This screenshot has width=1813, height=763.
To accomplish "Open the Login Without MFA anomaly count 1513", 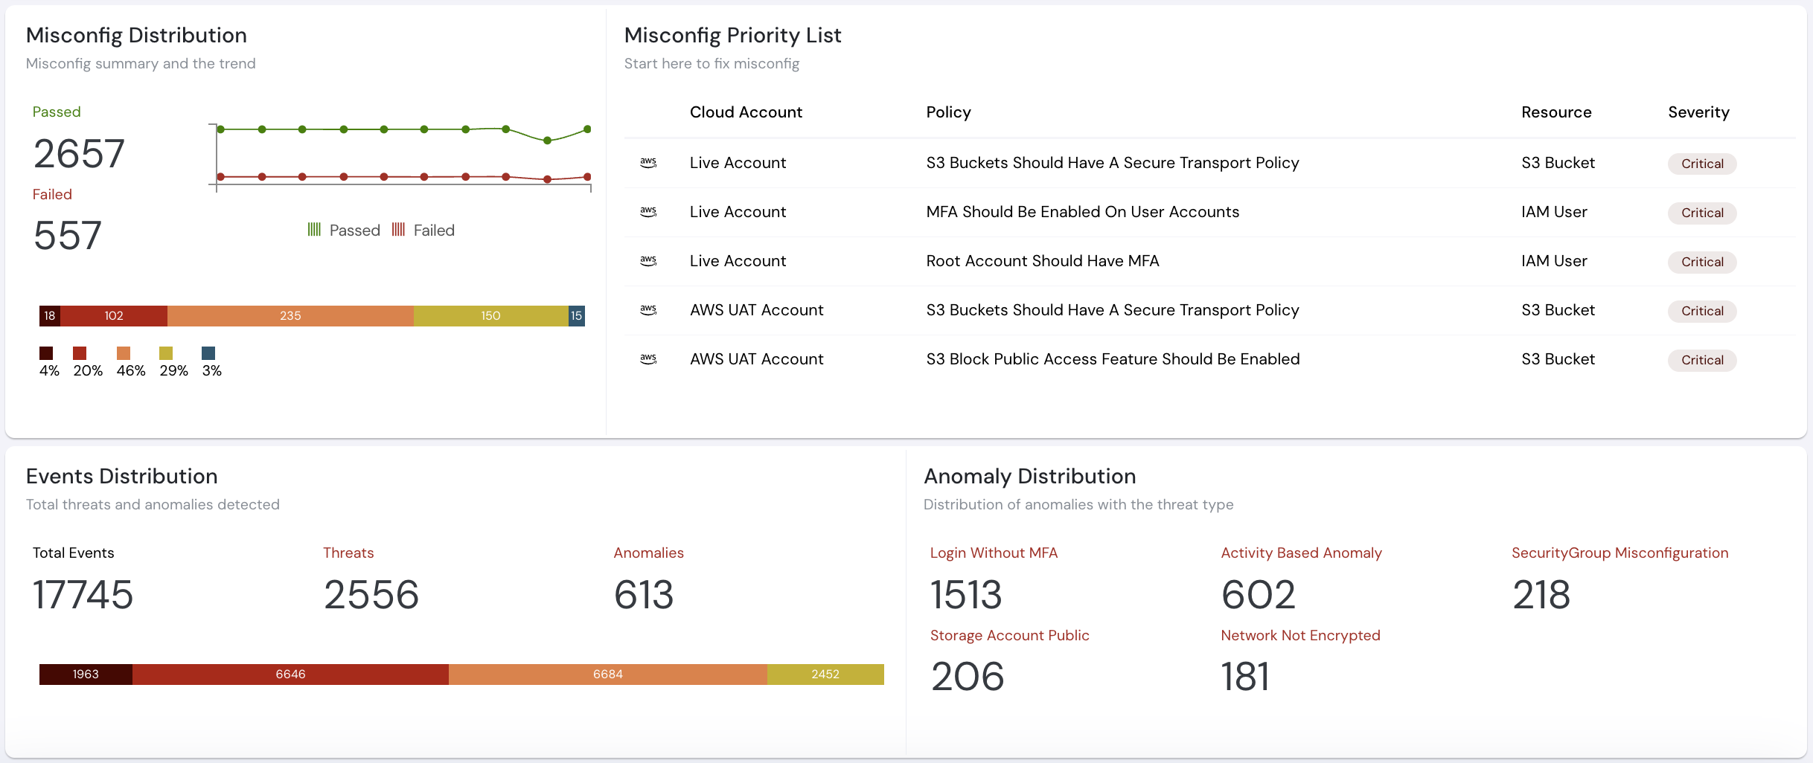I will tap(966, 594).
